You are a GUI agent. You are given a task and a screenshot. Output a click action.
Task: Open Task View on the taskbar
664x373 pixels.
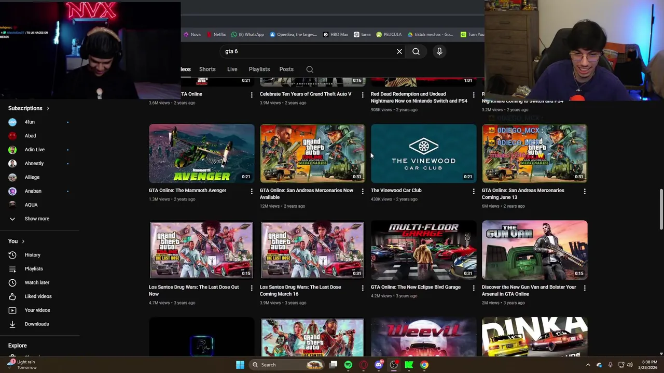(x=334, y=365)
